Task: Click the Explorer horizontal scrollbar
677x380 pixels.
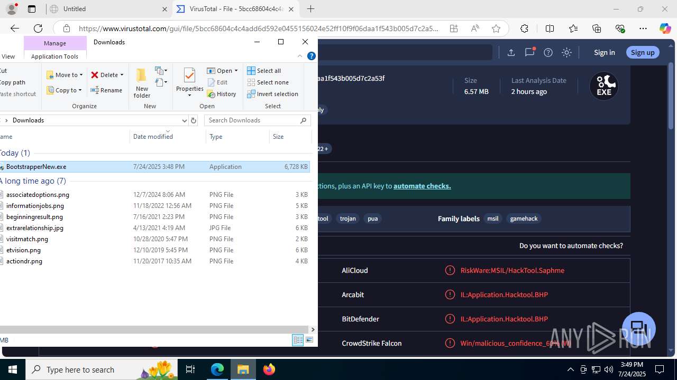Action: pyautogui.click(x=154, y=330)
